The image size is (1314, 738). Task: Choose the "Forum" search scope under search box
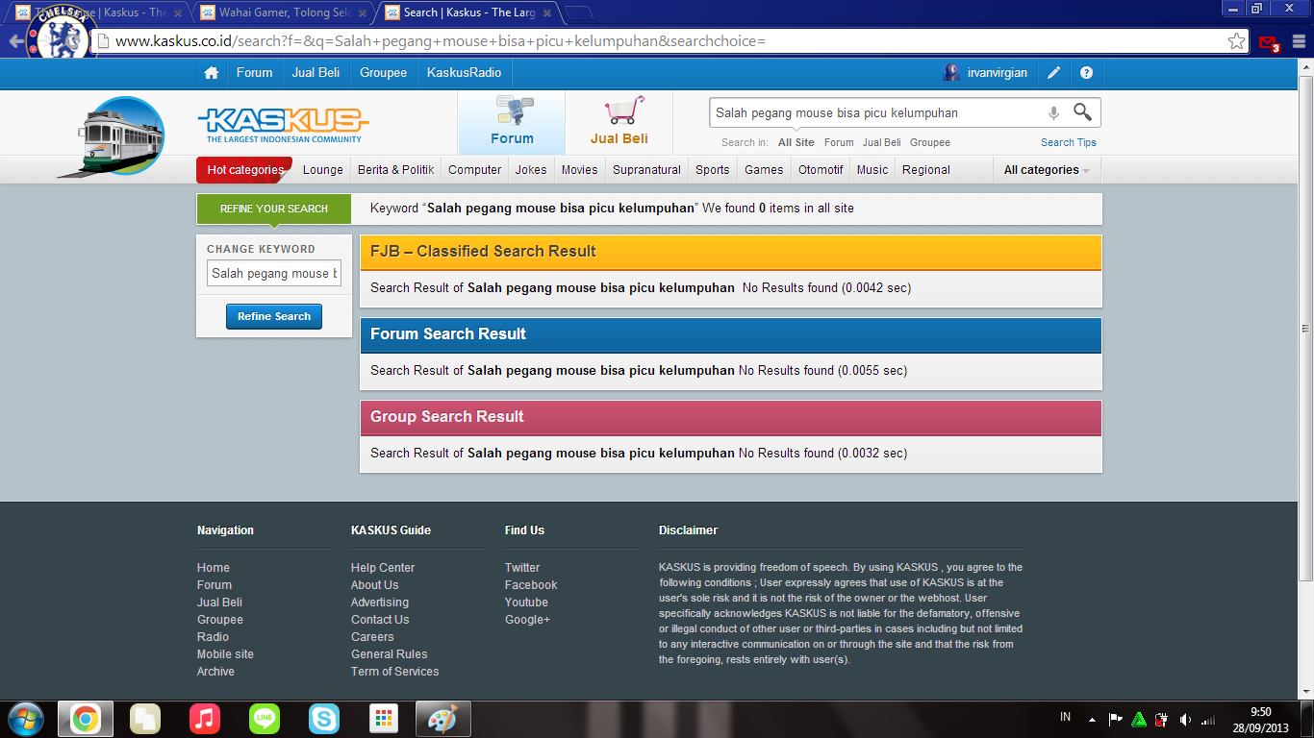coord(839,142)
